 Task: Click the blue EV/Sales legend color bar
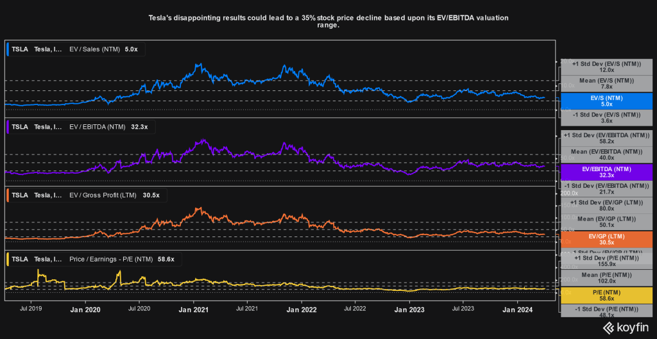7,49
